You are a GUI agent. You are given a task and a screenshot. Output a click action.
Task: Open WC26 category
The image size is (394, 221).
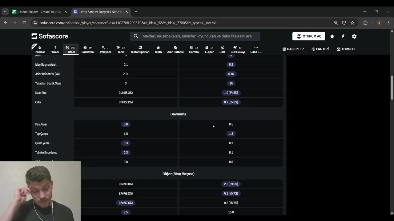(x=55, y=49)
